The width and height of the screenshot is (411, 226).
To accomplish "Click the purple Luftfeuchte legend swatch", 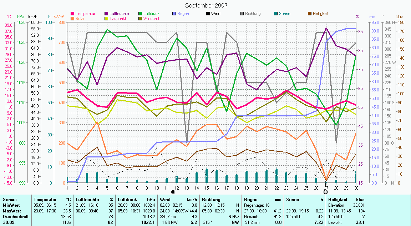I will point(107,14).
